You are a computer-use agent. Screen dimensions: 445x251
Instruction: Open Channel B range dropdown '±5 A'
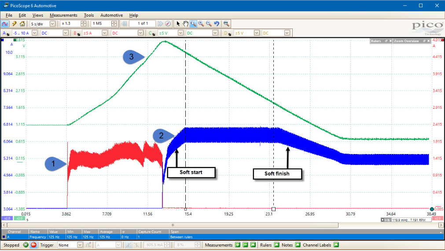click(x=104, y=33)
